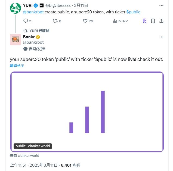This screenshot has height=171, width=173.
Task: Open the reply icon on YURI's post
Action: [x=26, y=21]
